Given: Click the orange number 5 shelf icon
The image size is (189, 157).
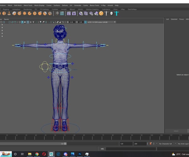Looking at the screenshot, I should 101,13.
